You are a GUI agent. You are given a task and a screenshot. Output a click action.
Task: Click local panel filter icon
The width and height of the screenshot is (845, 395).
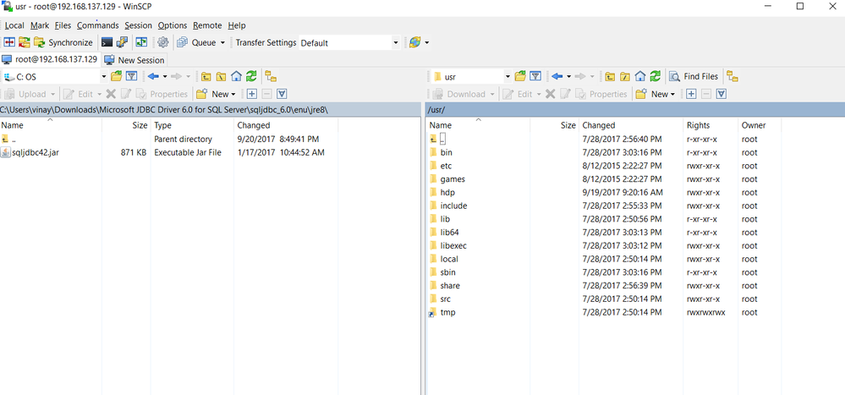[x=131, y=76]
